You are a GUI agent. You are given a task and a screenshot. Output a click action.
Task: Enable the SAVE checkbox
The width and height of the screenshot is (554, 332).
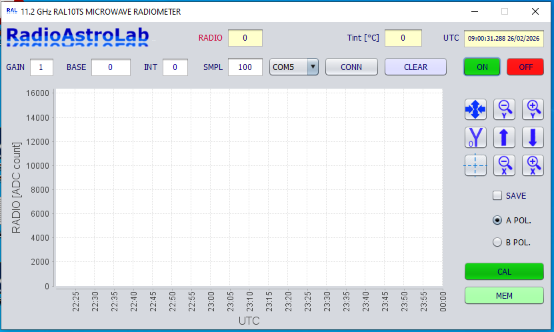point(497,196)
